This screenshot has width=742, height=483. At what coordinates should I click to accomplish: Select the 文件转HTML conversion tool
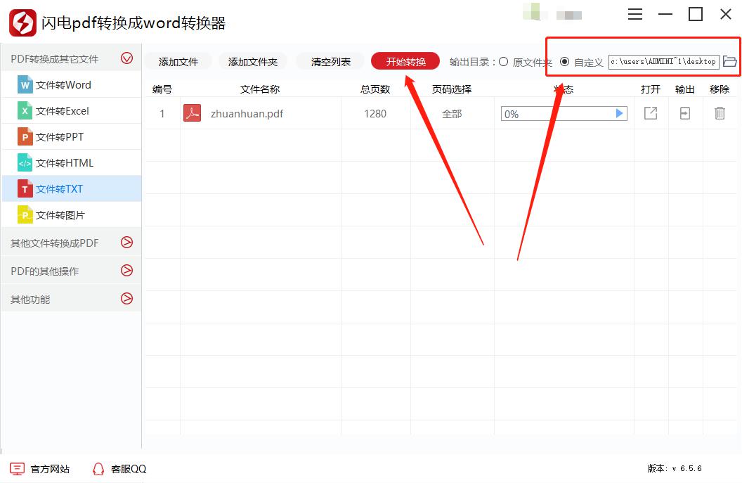coord(63,162)
